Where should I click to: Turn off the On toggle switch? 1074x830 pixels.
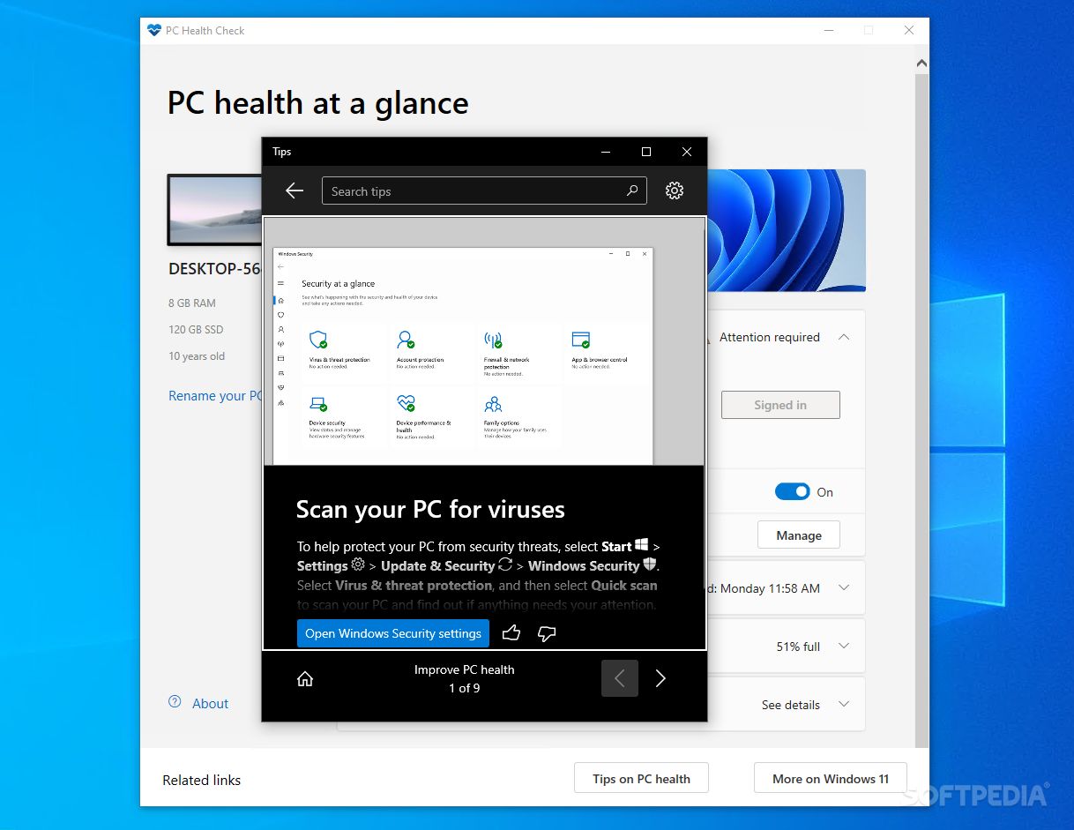pos(792,492)
